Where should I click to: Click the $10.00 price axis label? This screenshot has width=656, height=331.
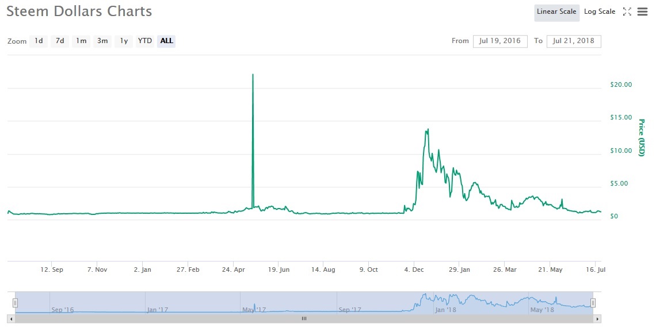click(x=621, y=151)
